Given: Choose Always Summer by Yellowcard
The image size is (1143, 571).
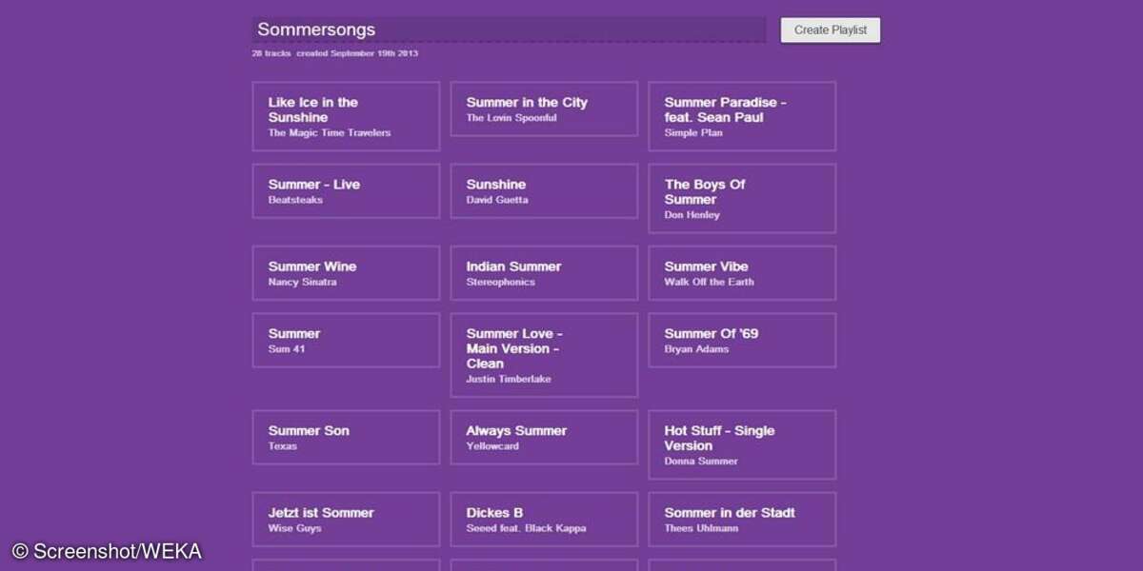Looking at the screenshot, I should pyautogui.click(x=544, y=437).
